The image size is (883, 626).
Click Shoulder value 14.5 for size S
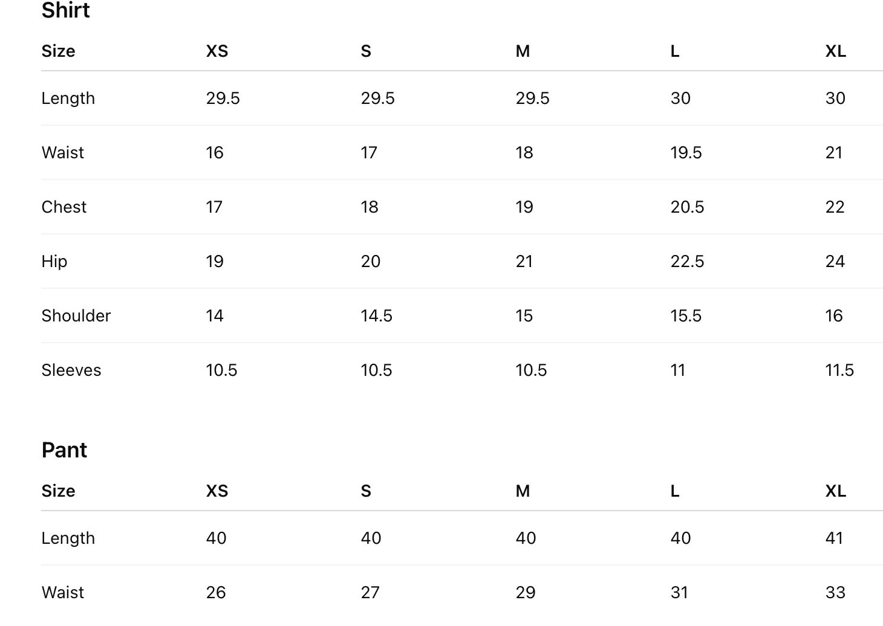[376, 316]
